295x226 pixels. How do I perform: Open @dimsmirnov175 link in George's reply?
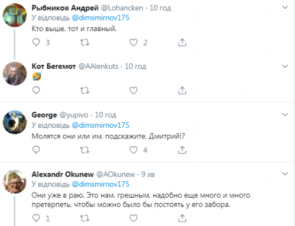click(100, 125)
